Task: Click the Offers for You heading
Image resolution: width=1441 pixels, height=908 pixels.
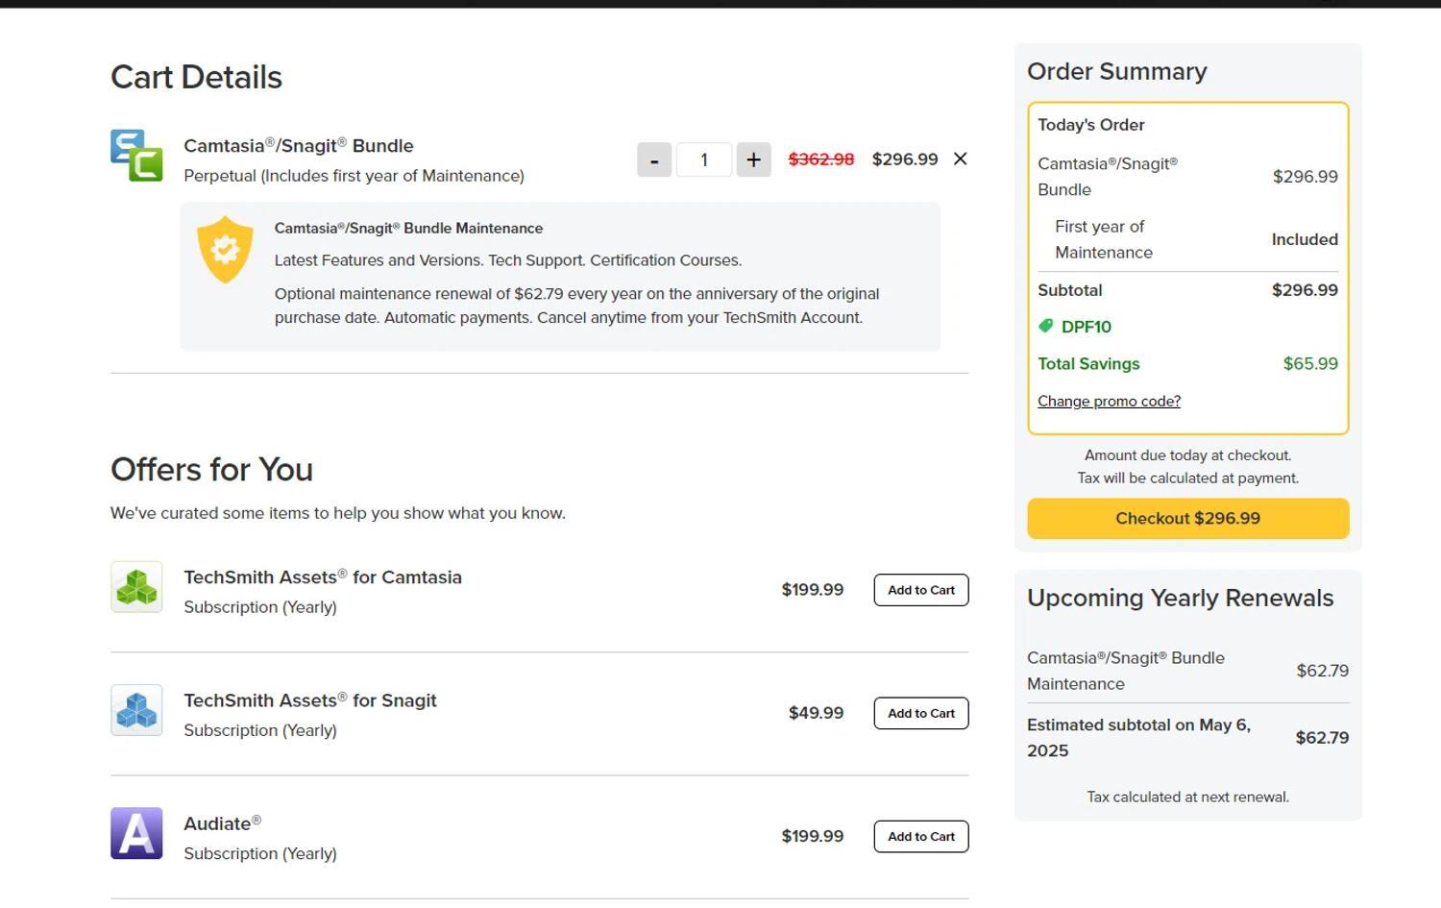Action: point(211,470)
